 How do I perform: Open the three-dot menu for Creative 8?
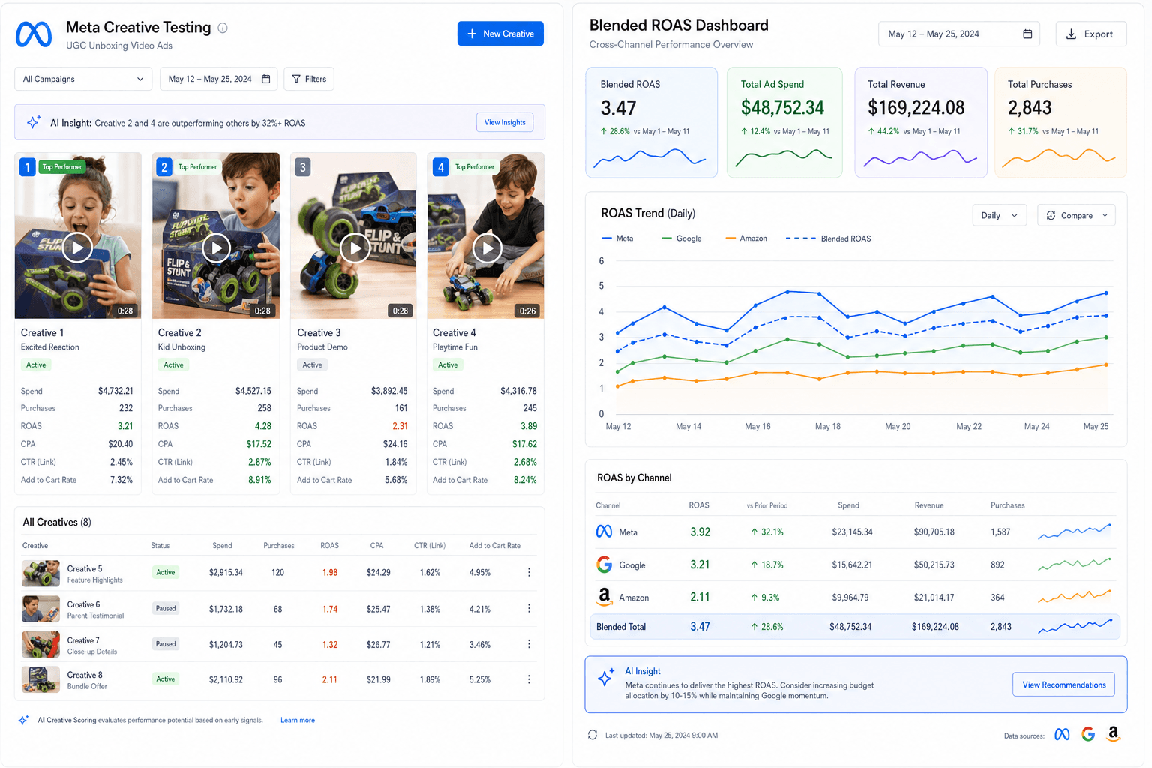[529, 679]
